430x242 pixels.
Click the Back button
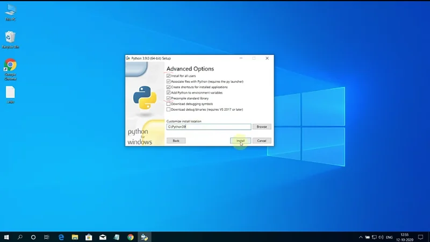[176, 141]
